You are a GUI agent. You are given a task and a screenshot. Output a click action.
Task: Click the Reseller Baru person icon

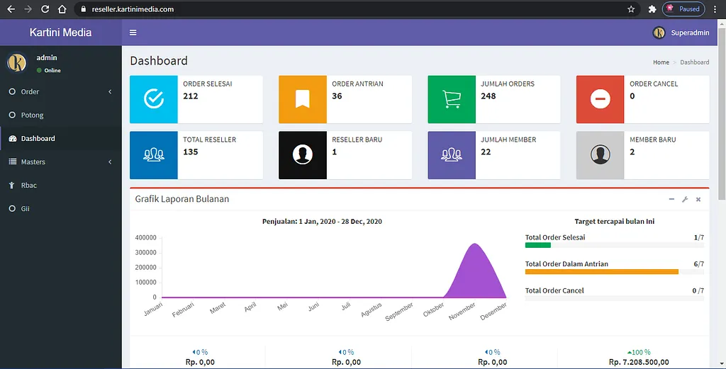coord(303,155)
